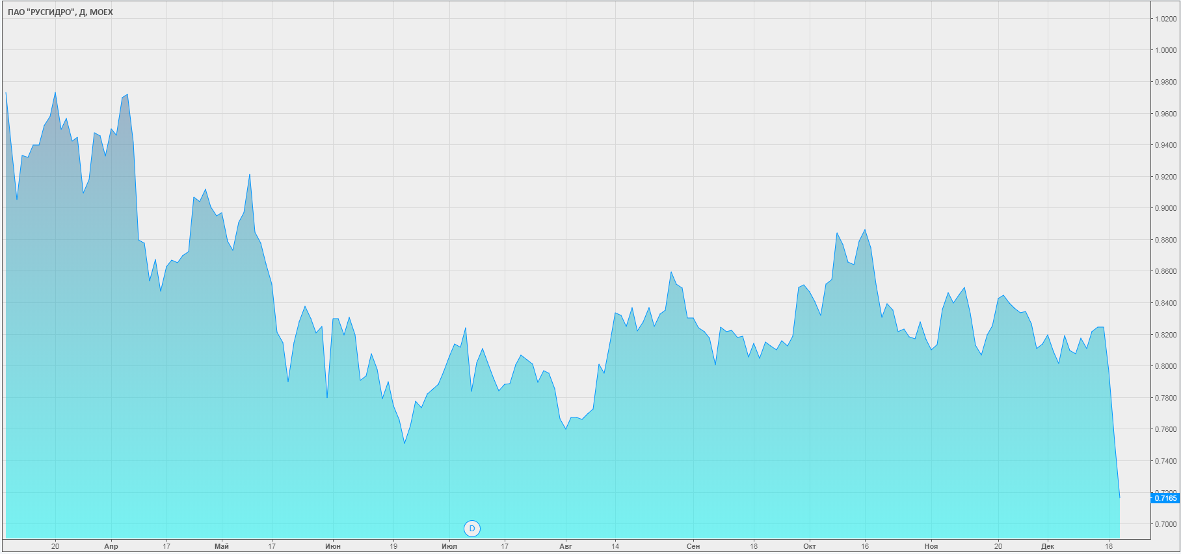1181x554 pixels.
Task: Click the Дек date axis label
Action: [1048, 546]
